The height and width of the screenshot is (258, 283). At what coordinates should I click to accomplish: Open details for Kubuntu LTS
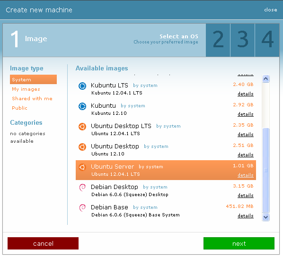click(246, 94)
